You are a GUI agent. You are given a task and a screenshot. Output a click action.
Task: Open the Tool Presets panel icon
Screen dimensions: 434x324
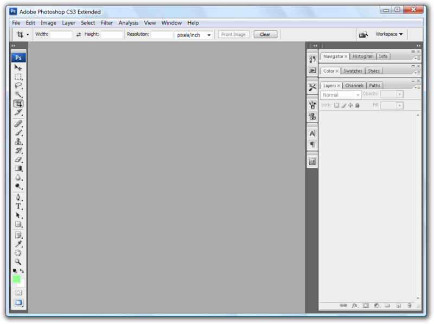tap(312, 87)
